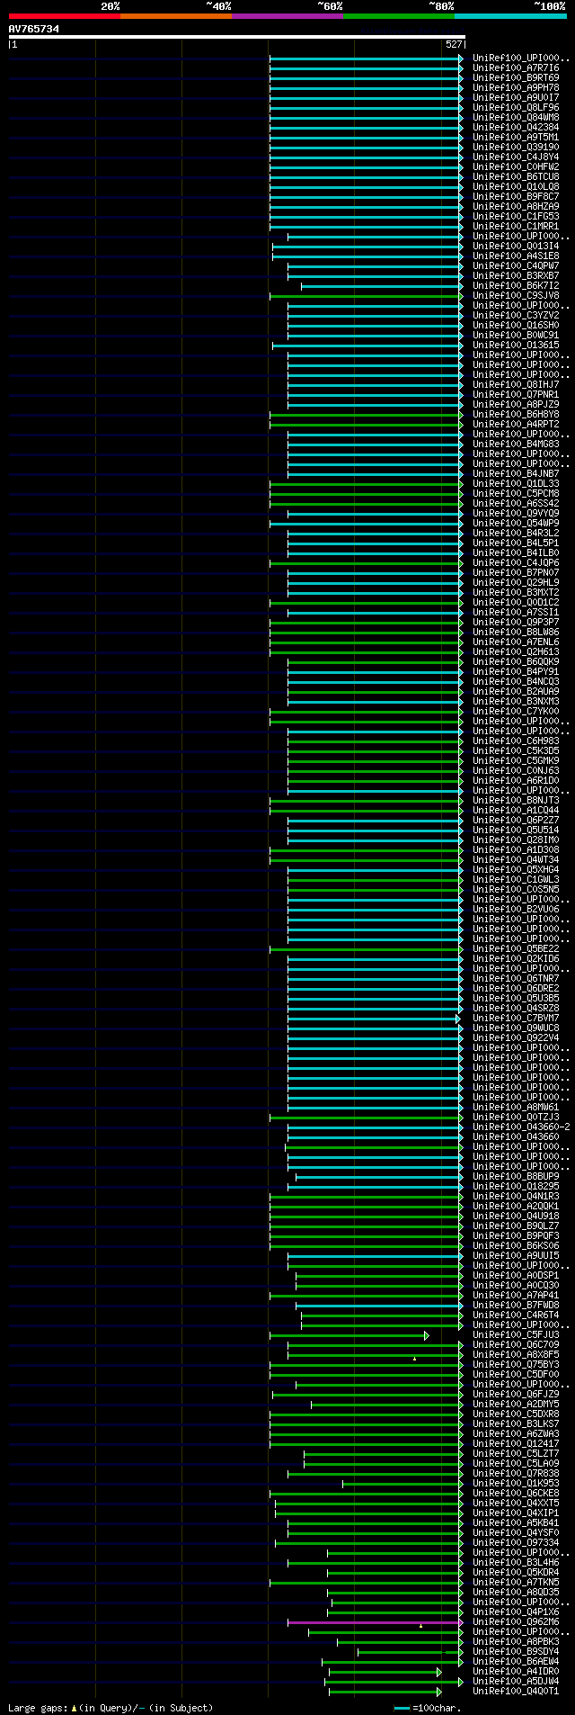Select the UniRef100_Q10LQ8 label

tap(516, 186)
